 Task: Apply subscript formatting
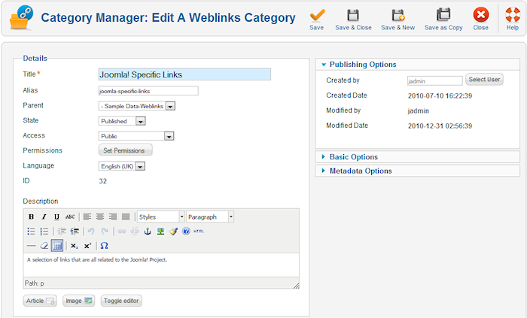(75, 246)
